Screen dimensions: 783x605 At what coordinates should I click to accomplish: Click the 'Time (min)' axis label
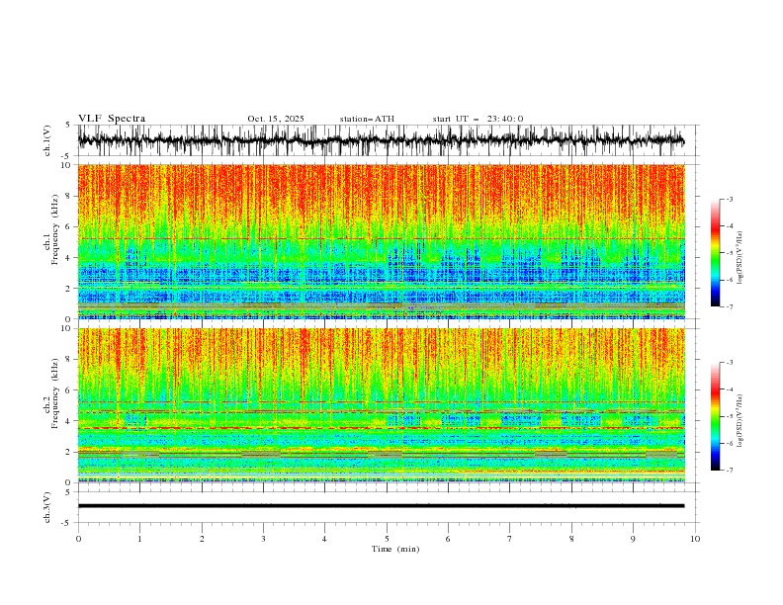pyautogui.click(x=395, y=549)
